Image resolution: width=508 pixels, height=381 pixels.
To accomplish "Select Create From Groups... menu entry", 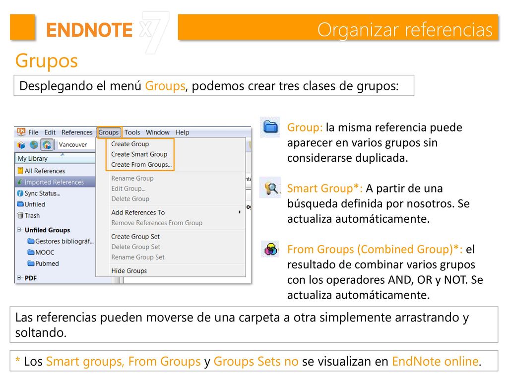I will tap(141, 165).
